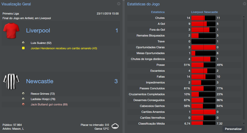Select the Liverpool column header in statistics
This screenshot has height=133, width=247.
(x=197, y=12)
